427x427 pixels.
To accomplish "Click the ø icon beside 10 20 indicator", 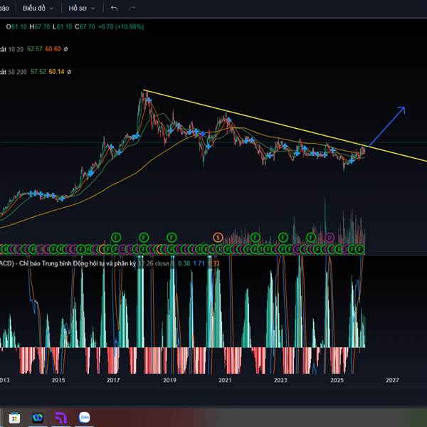I will coord(65,49).
